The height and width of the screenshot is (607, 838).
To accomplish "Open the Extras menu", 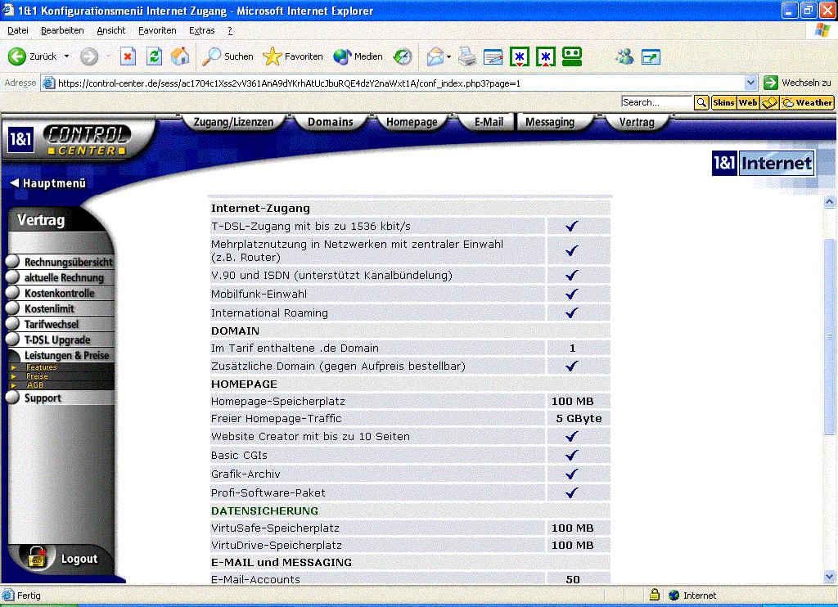I will pyautogui.click(x=201, y=30).
